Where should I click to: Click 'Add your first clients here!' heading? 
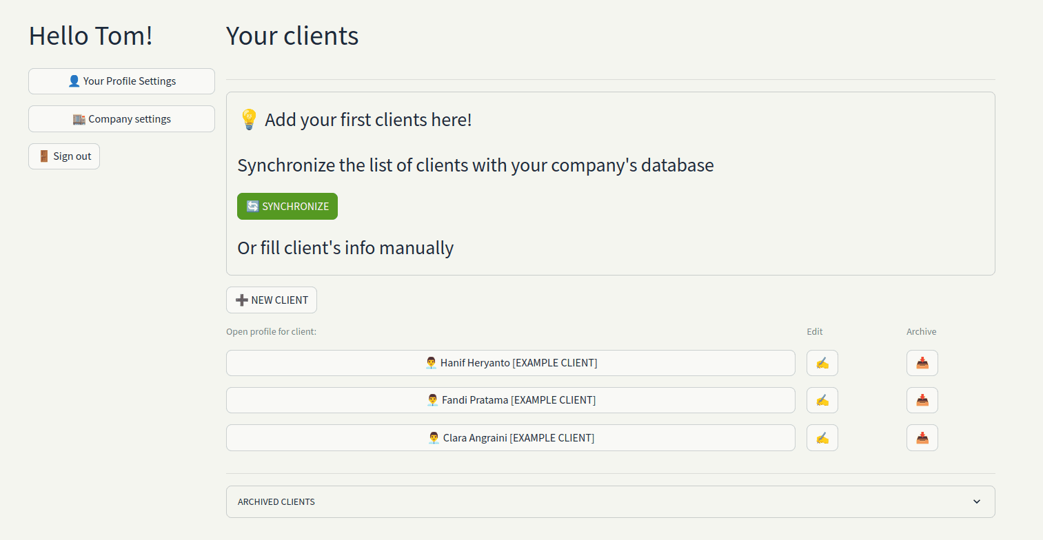(x=355, y=120)
